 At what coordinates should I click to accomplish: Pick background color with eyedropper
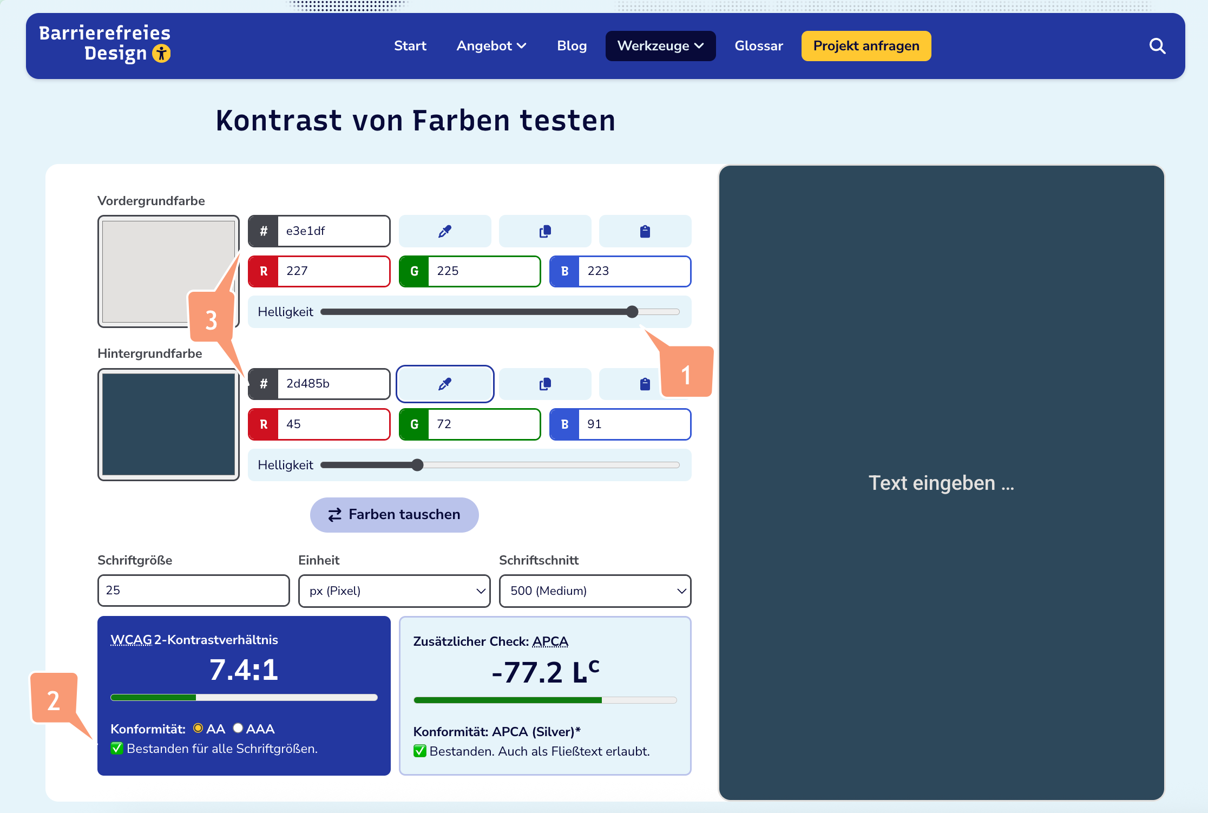445,384
